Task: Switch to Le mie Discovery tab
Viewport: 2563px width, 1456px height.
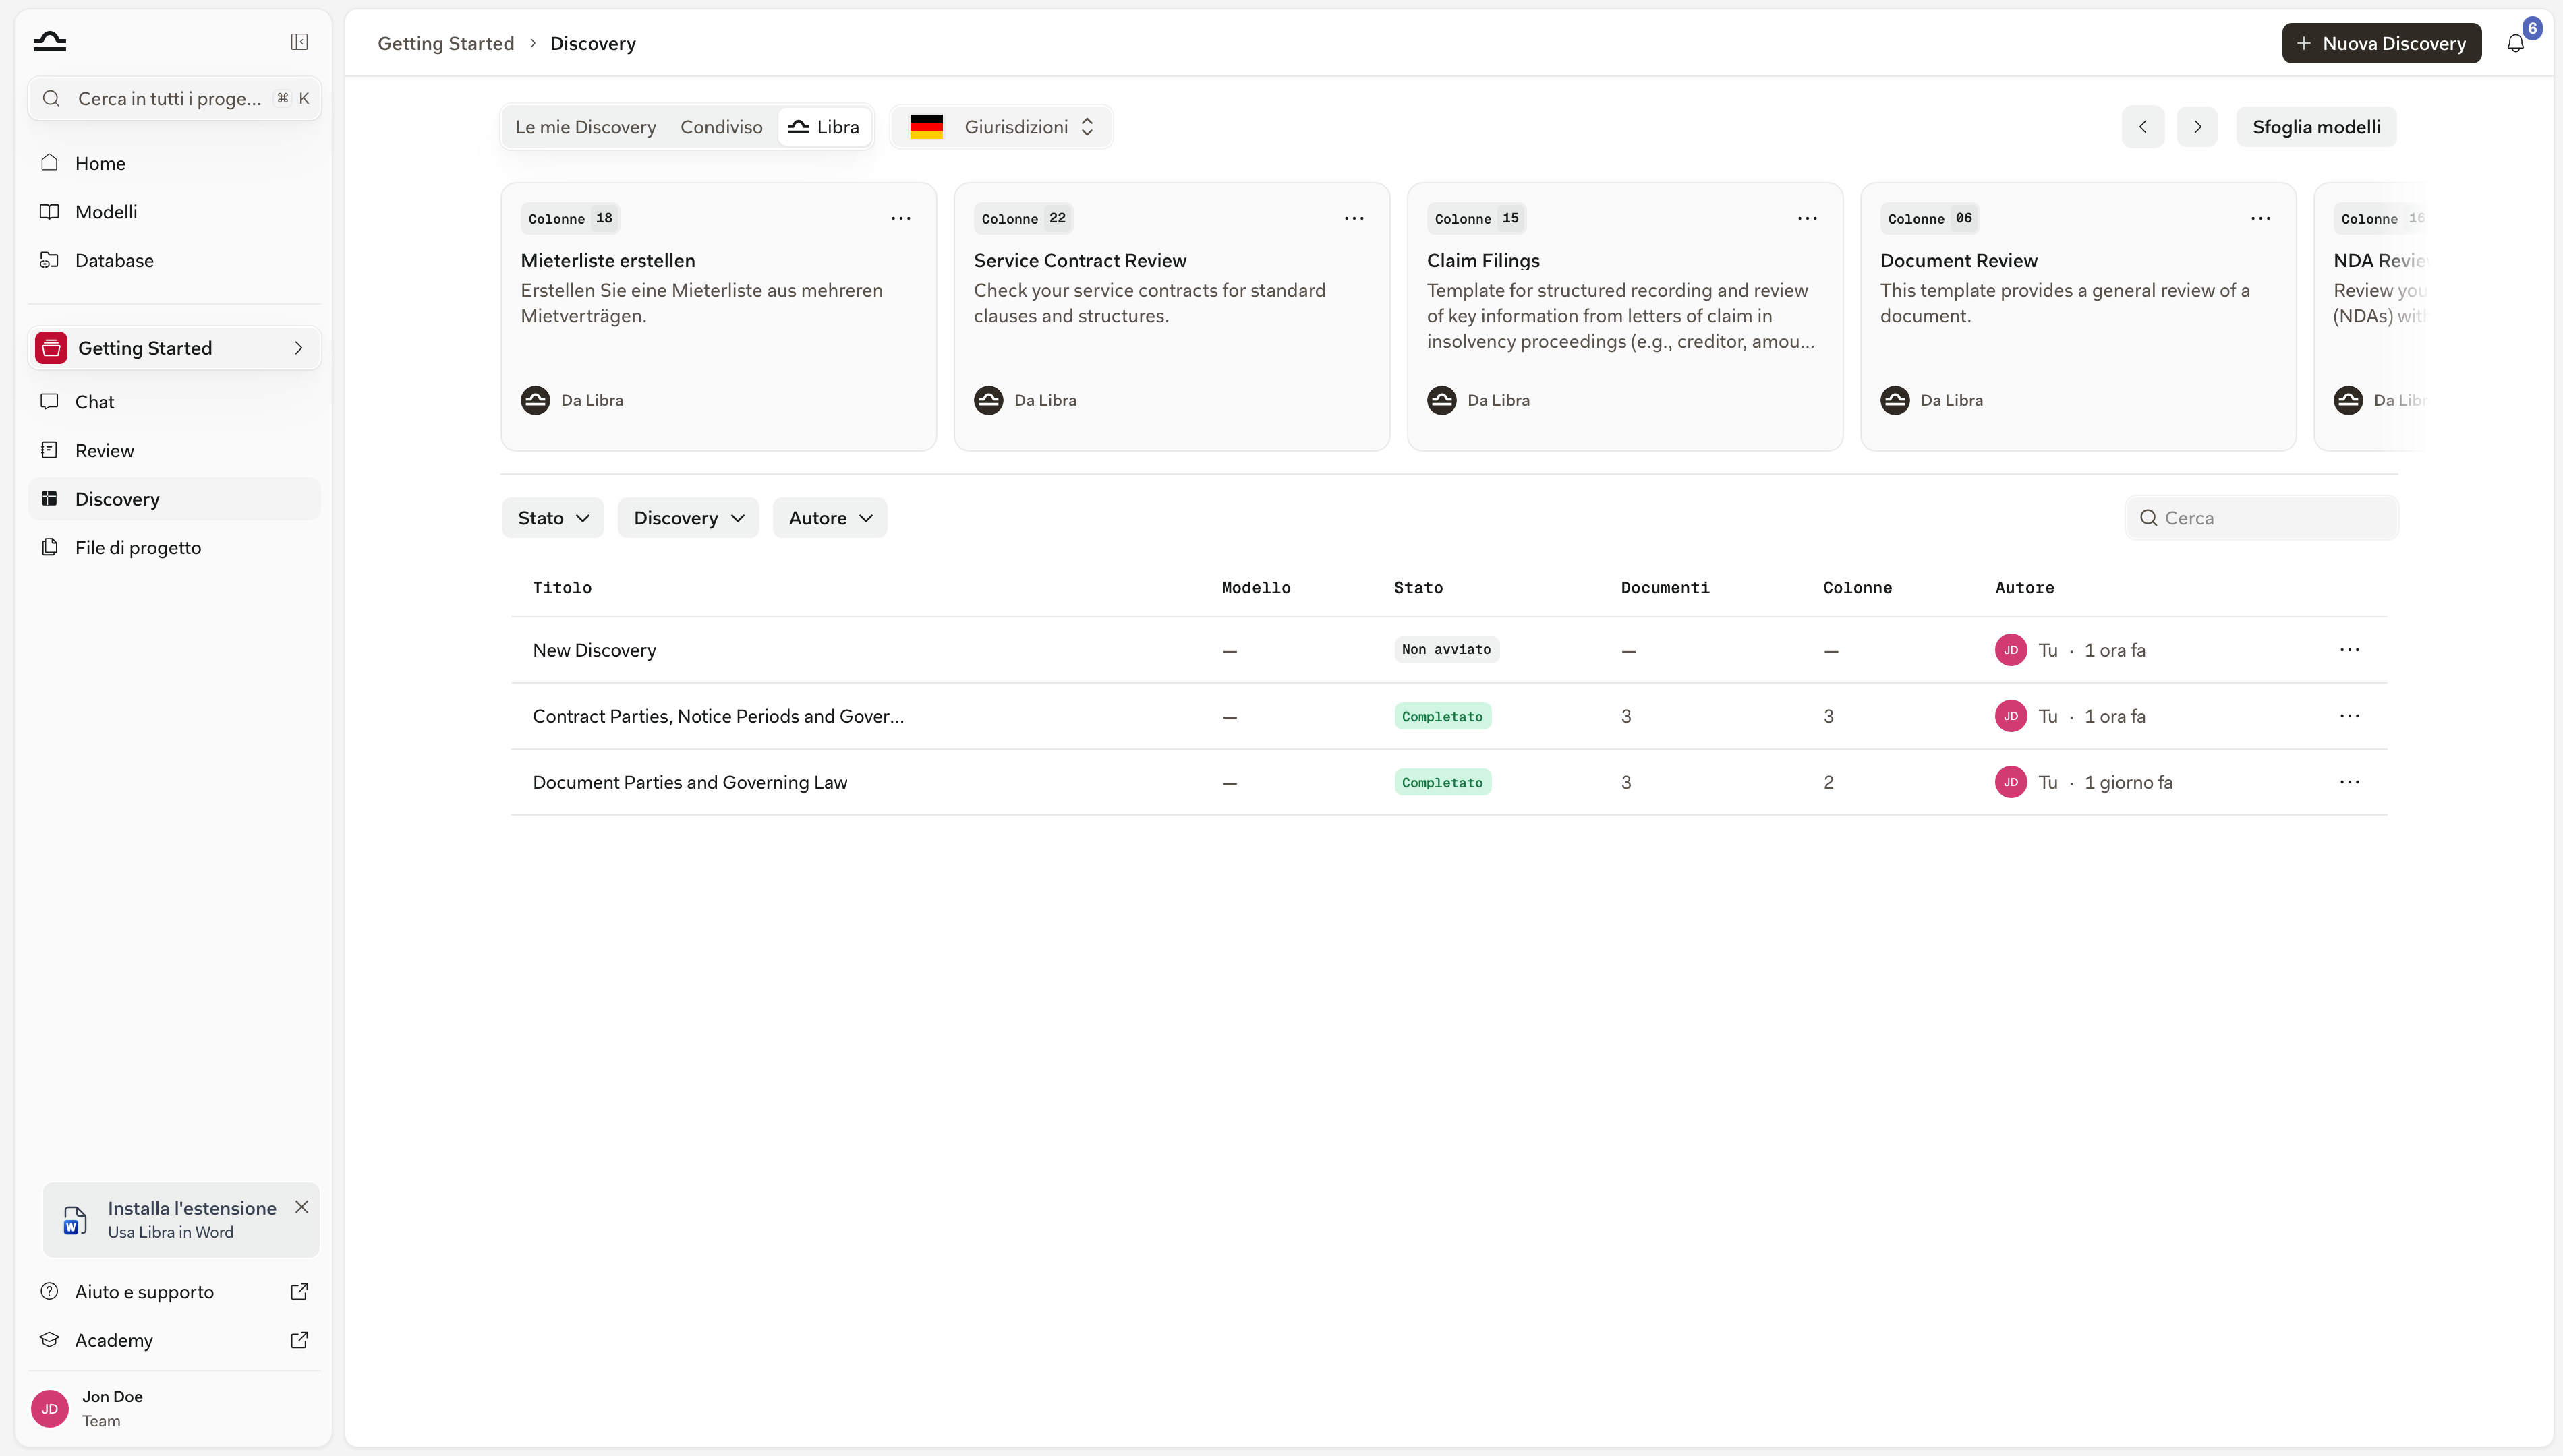Action: pos(585,127)
